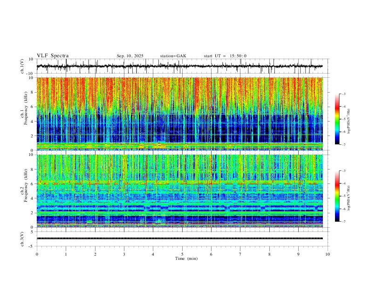The width and height of the screenshot is (369, 285).
Task: Click the "-5" tick on the lower color bar
Action: (343, 196)
